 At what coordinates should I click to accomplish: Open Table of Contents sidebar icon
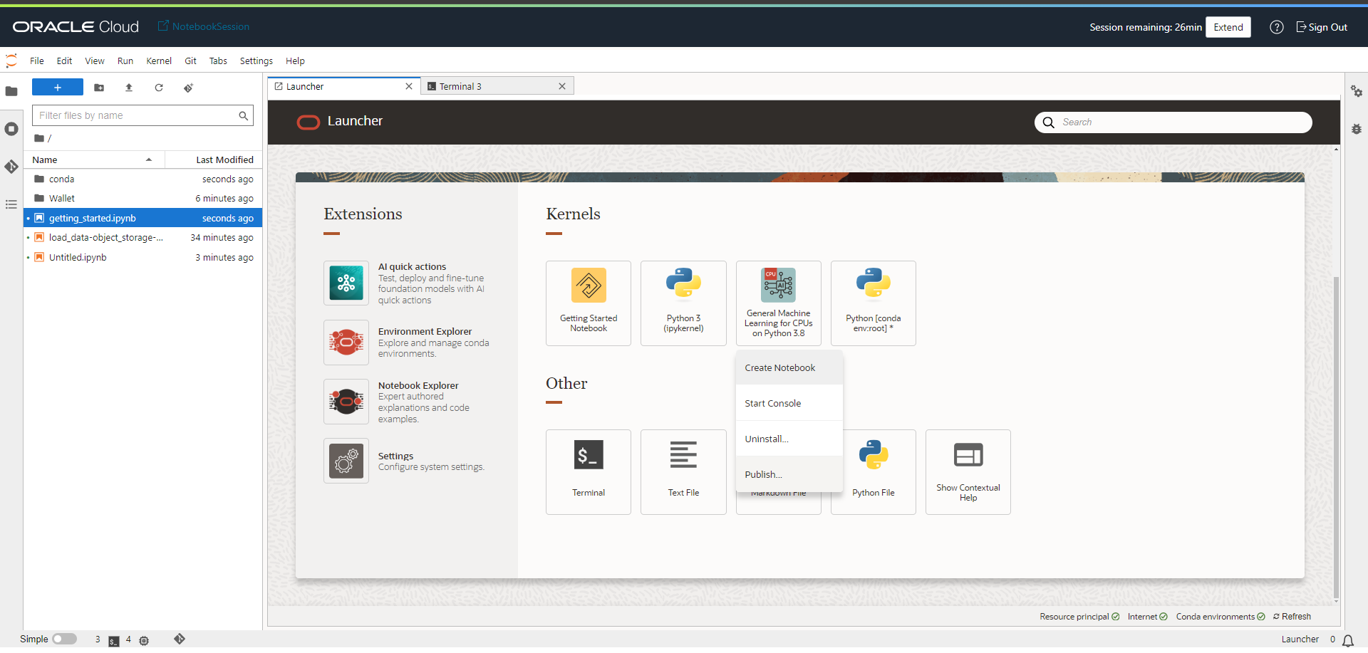[x=11, y=204]
